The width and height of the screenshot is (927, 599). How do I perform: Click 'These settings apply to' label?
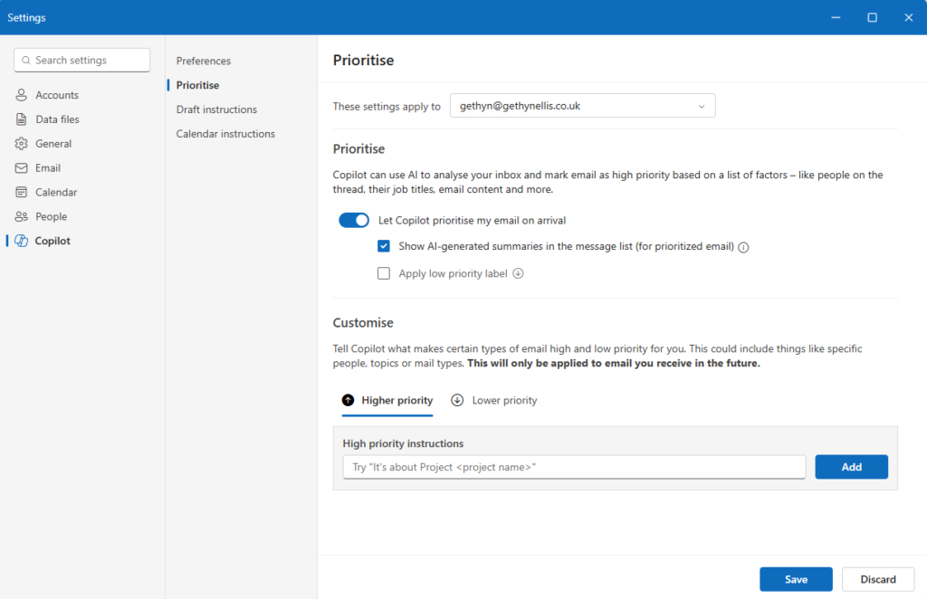[x=387, y=107]
